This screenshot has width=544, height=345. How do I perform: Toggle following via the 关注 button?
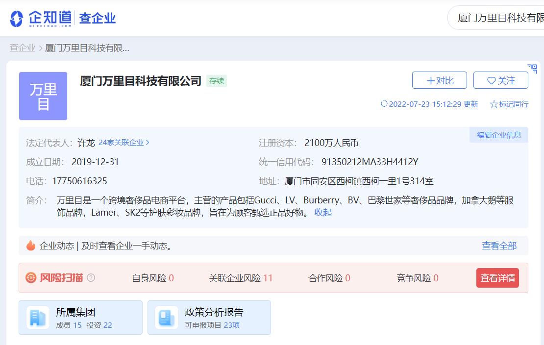[501, 80]
